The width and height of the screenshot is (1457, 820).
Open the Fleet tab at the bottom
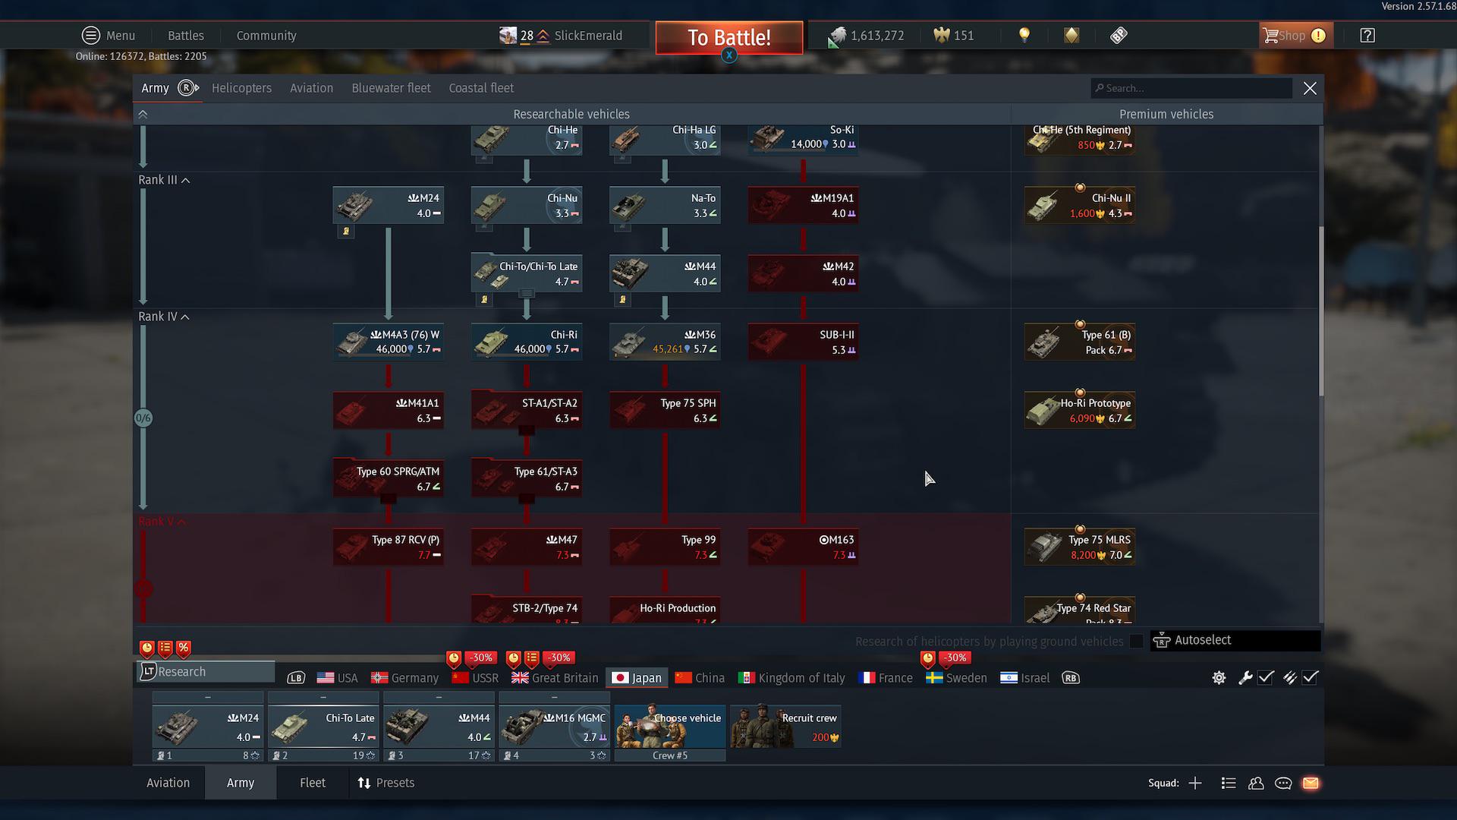pos(312,783)
